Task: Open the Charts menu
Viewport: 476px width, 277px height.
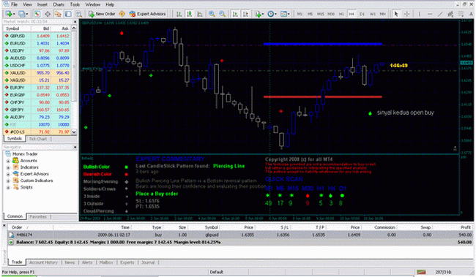Action: [x=59, y=4]
